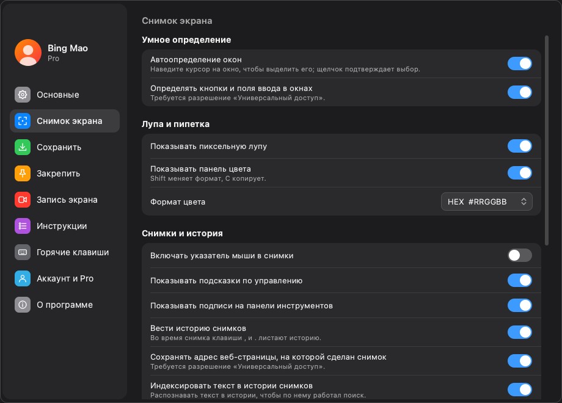Click the gear icon for Основные

[23, 95]
